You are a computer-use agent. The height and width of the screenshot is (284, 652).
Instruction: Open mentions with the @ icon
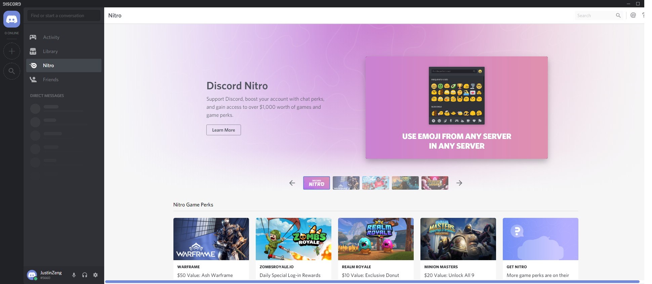(633, 15)
